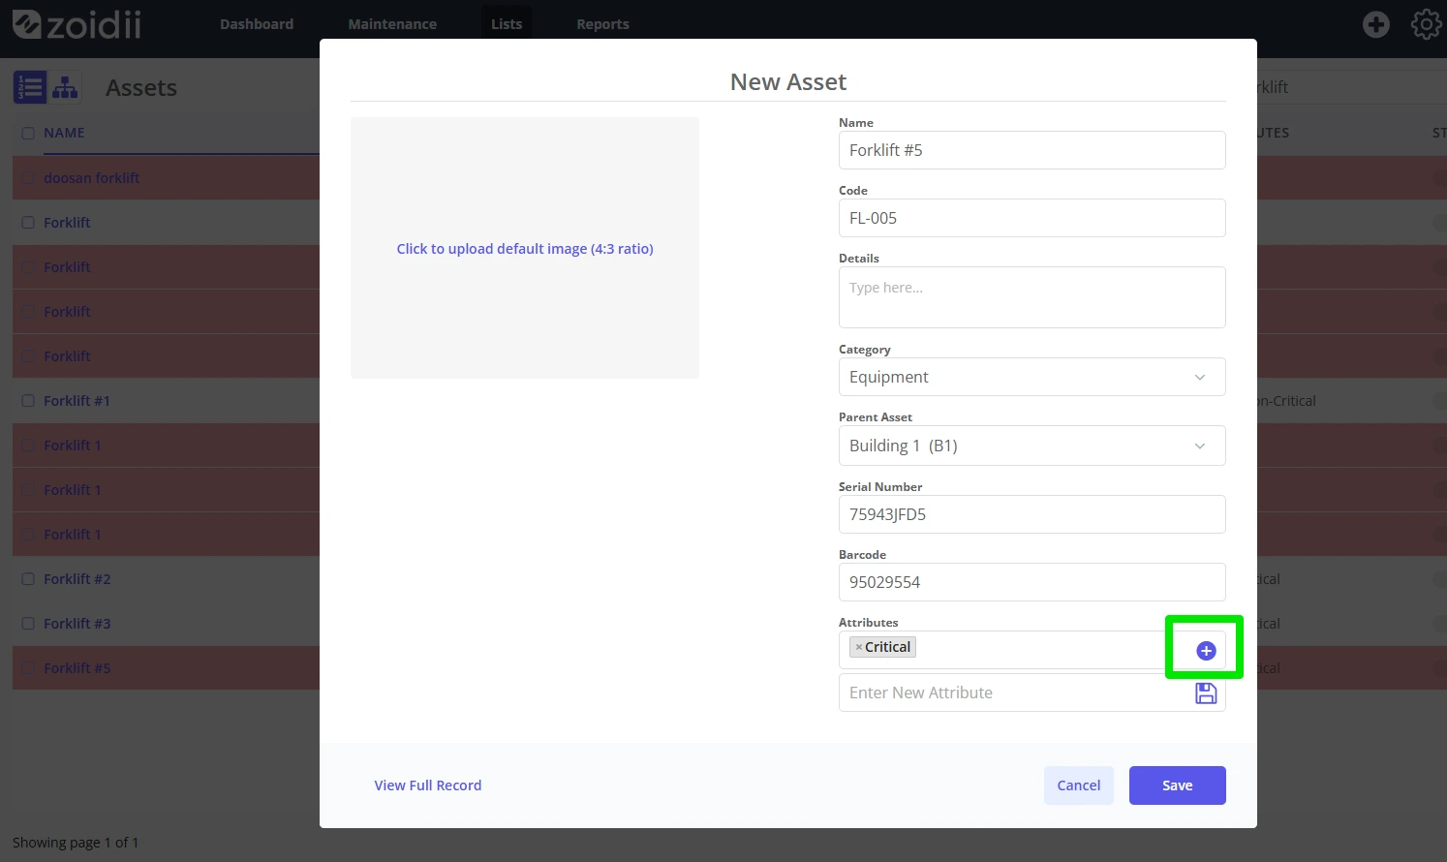The image size is (1447, 862).
Task: Save the new asset
Action: pyautogui.click(x=1177, y=785)
